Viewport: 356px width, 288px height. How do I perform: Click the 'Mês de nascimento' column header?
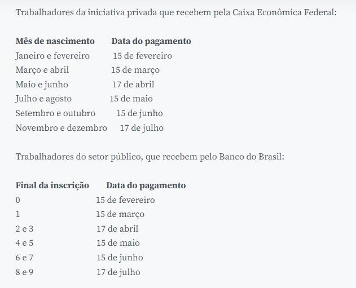click(55, 41)
